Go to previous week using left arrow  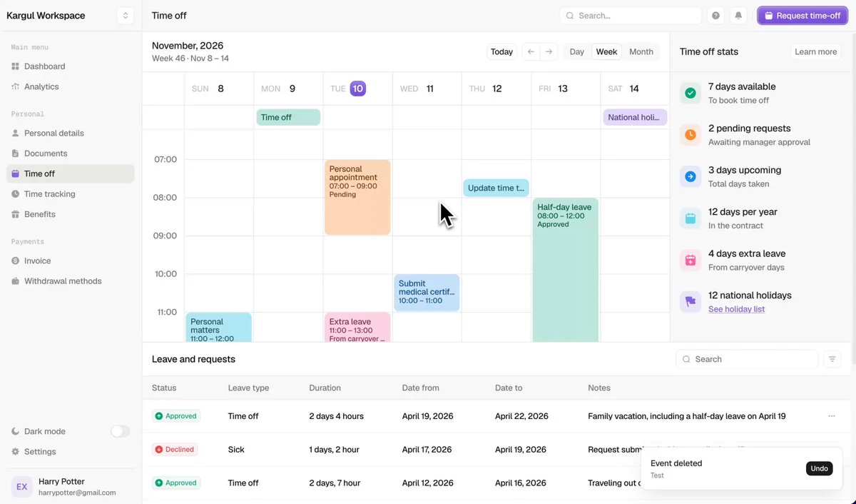[x=531, y=51]
